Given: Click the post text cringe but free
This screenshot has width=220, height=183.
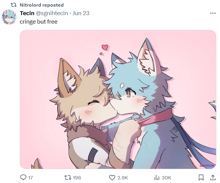Looking at the screenshot, I should [39, 22].
